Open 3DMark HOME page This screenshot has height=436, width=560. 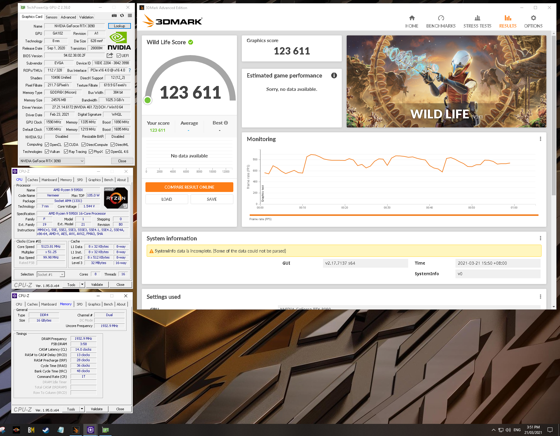pos(412,22)
